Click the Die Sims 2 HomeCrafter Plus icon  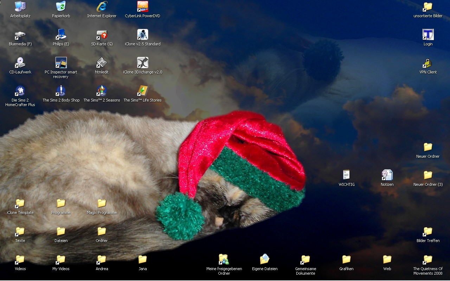point(20,91)
